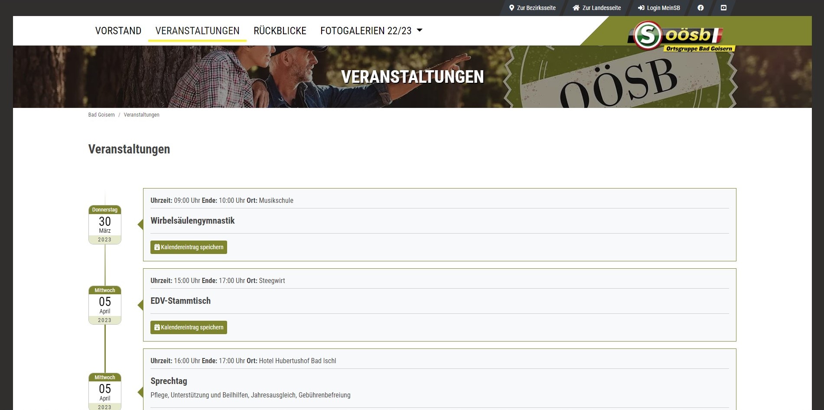Click the Sprechtag event title
824x410 pixels.
pyautogui.click(x=169, y=381)
